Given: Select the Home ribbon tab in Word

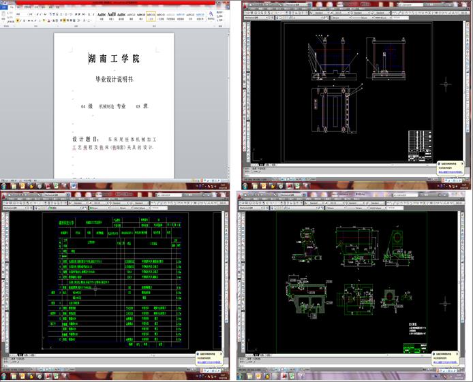Looking at the screenshot, I should click(12, 7).
